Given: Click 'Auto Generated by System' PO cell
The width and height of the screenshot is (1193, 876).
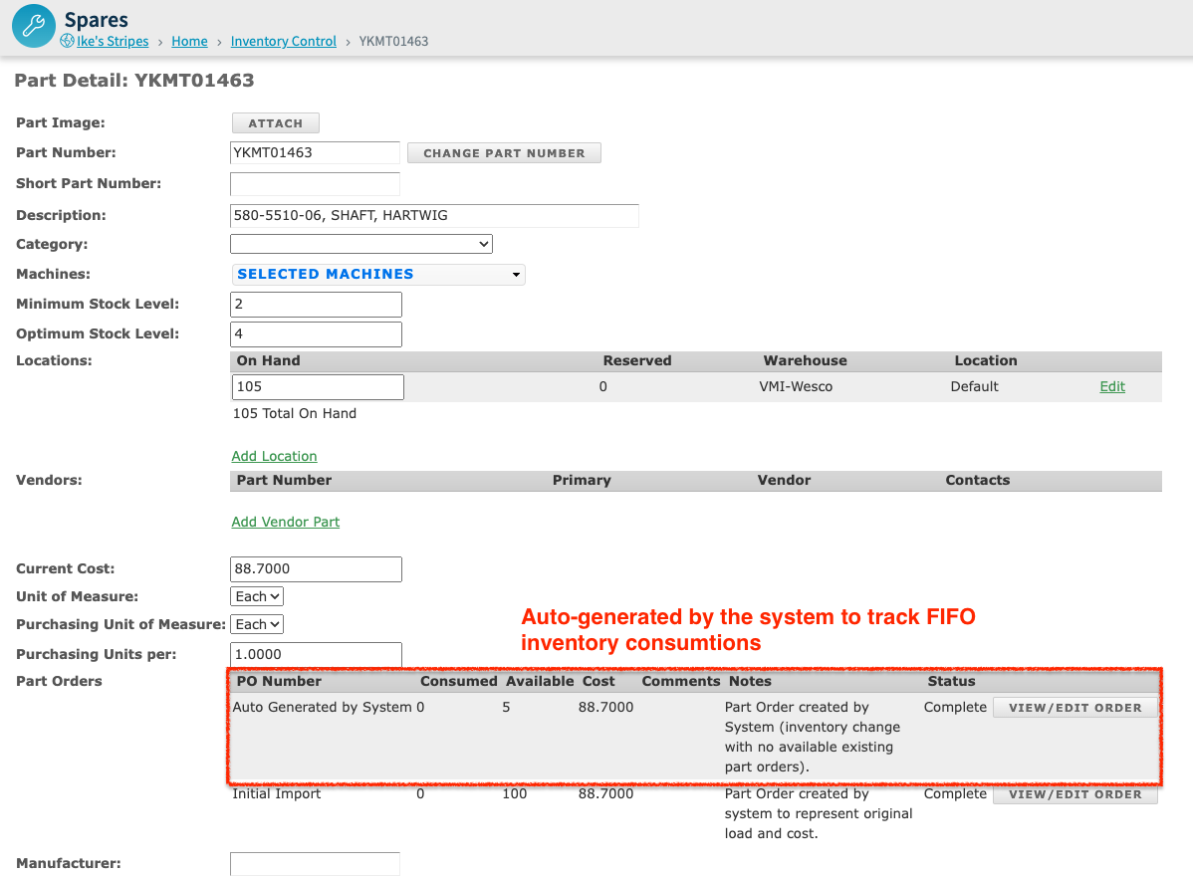Looking at the screenshot, I should 322,707.
